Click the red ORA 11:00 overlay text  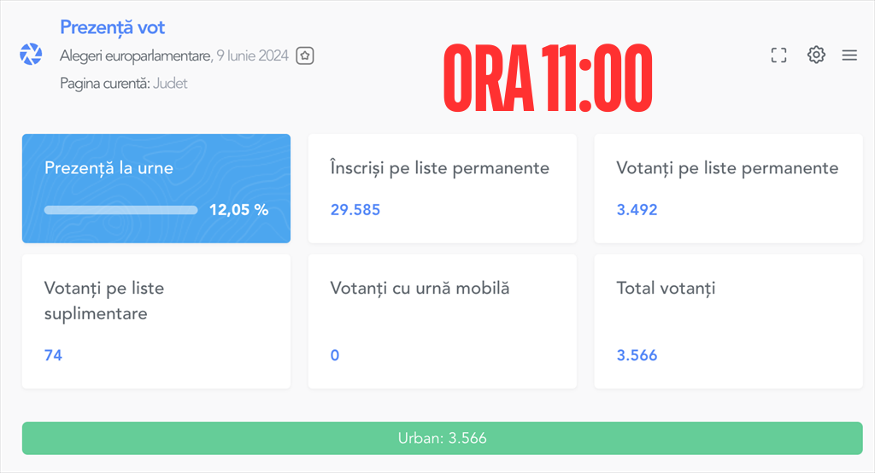(x=548, y=78)
